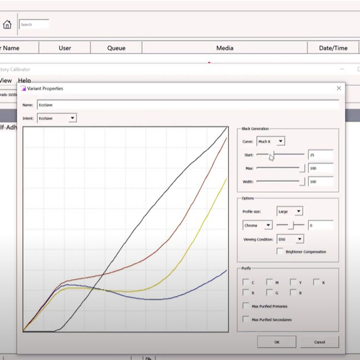Open the Profile size dropdown set to Large
Screen dimensions: 360x360
pyautogui.click(x=290, y=211)
